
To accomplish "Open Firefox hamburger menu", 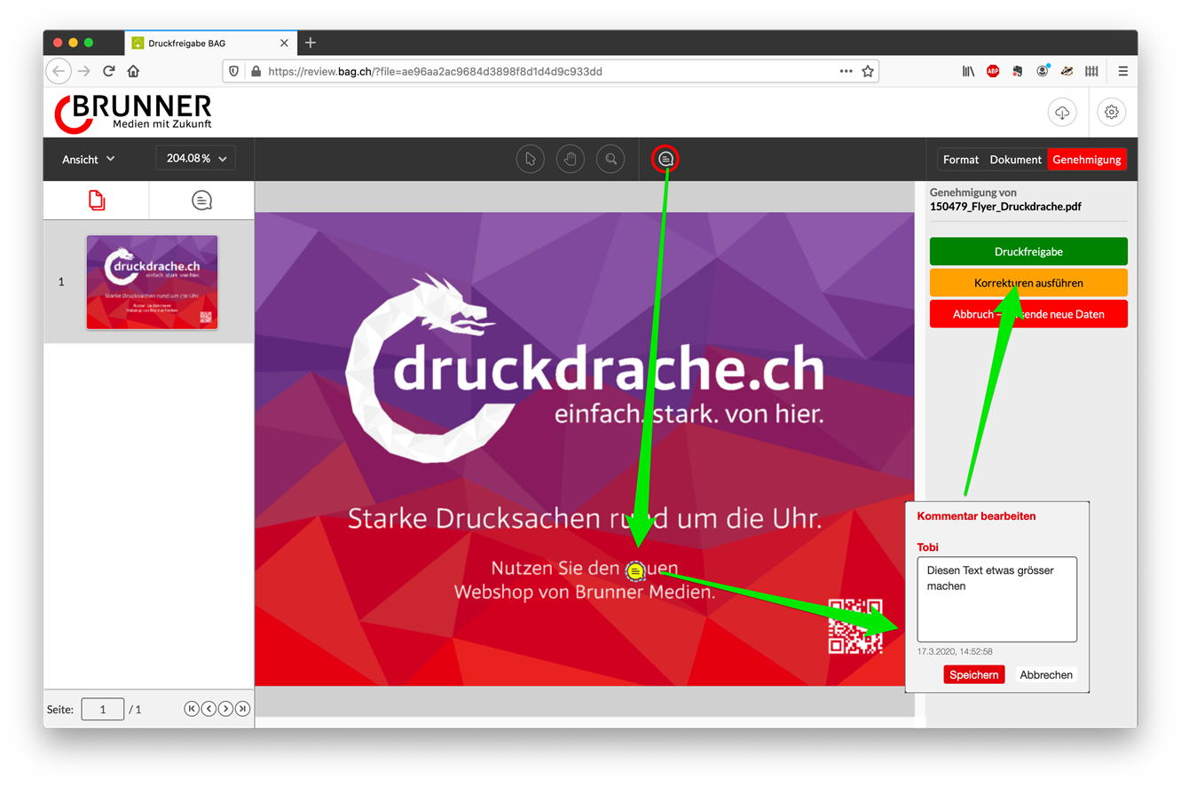I will pos(1122,71).
